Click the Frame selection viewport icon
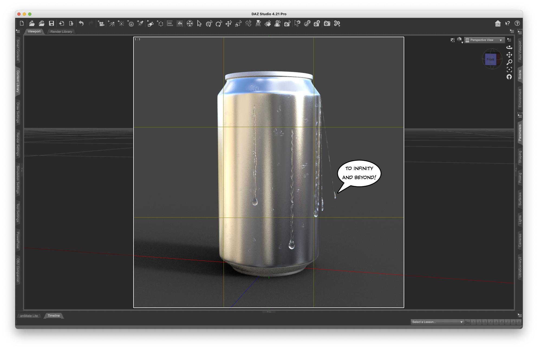 coord(509,70)
